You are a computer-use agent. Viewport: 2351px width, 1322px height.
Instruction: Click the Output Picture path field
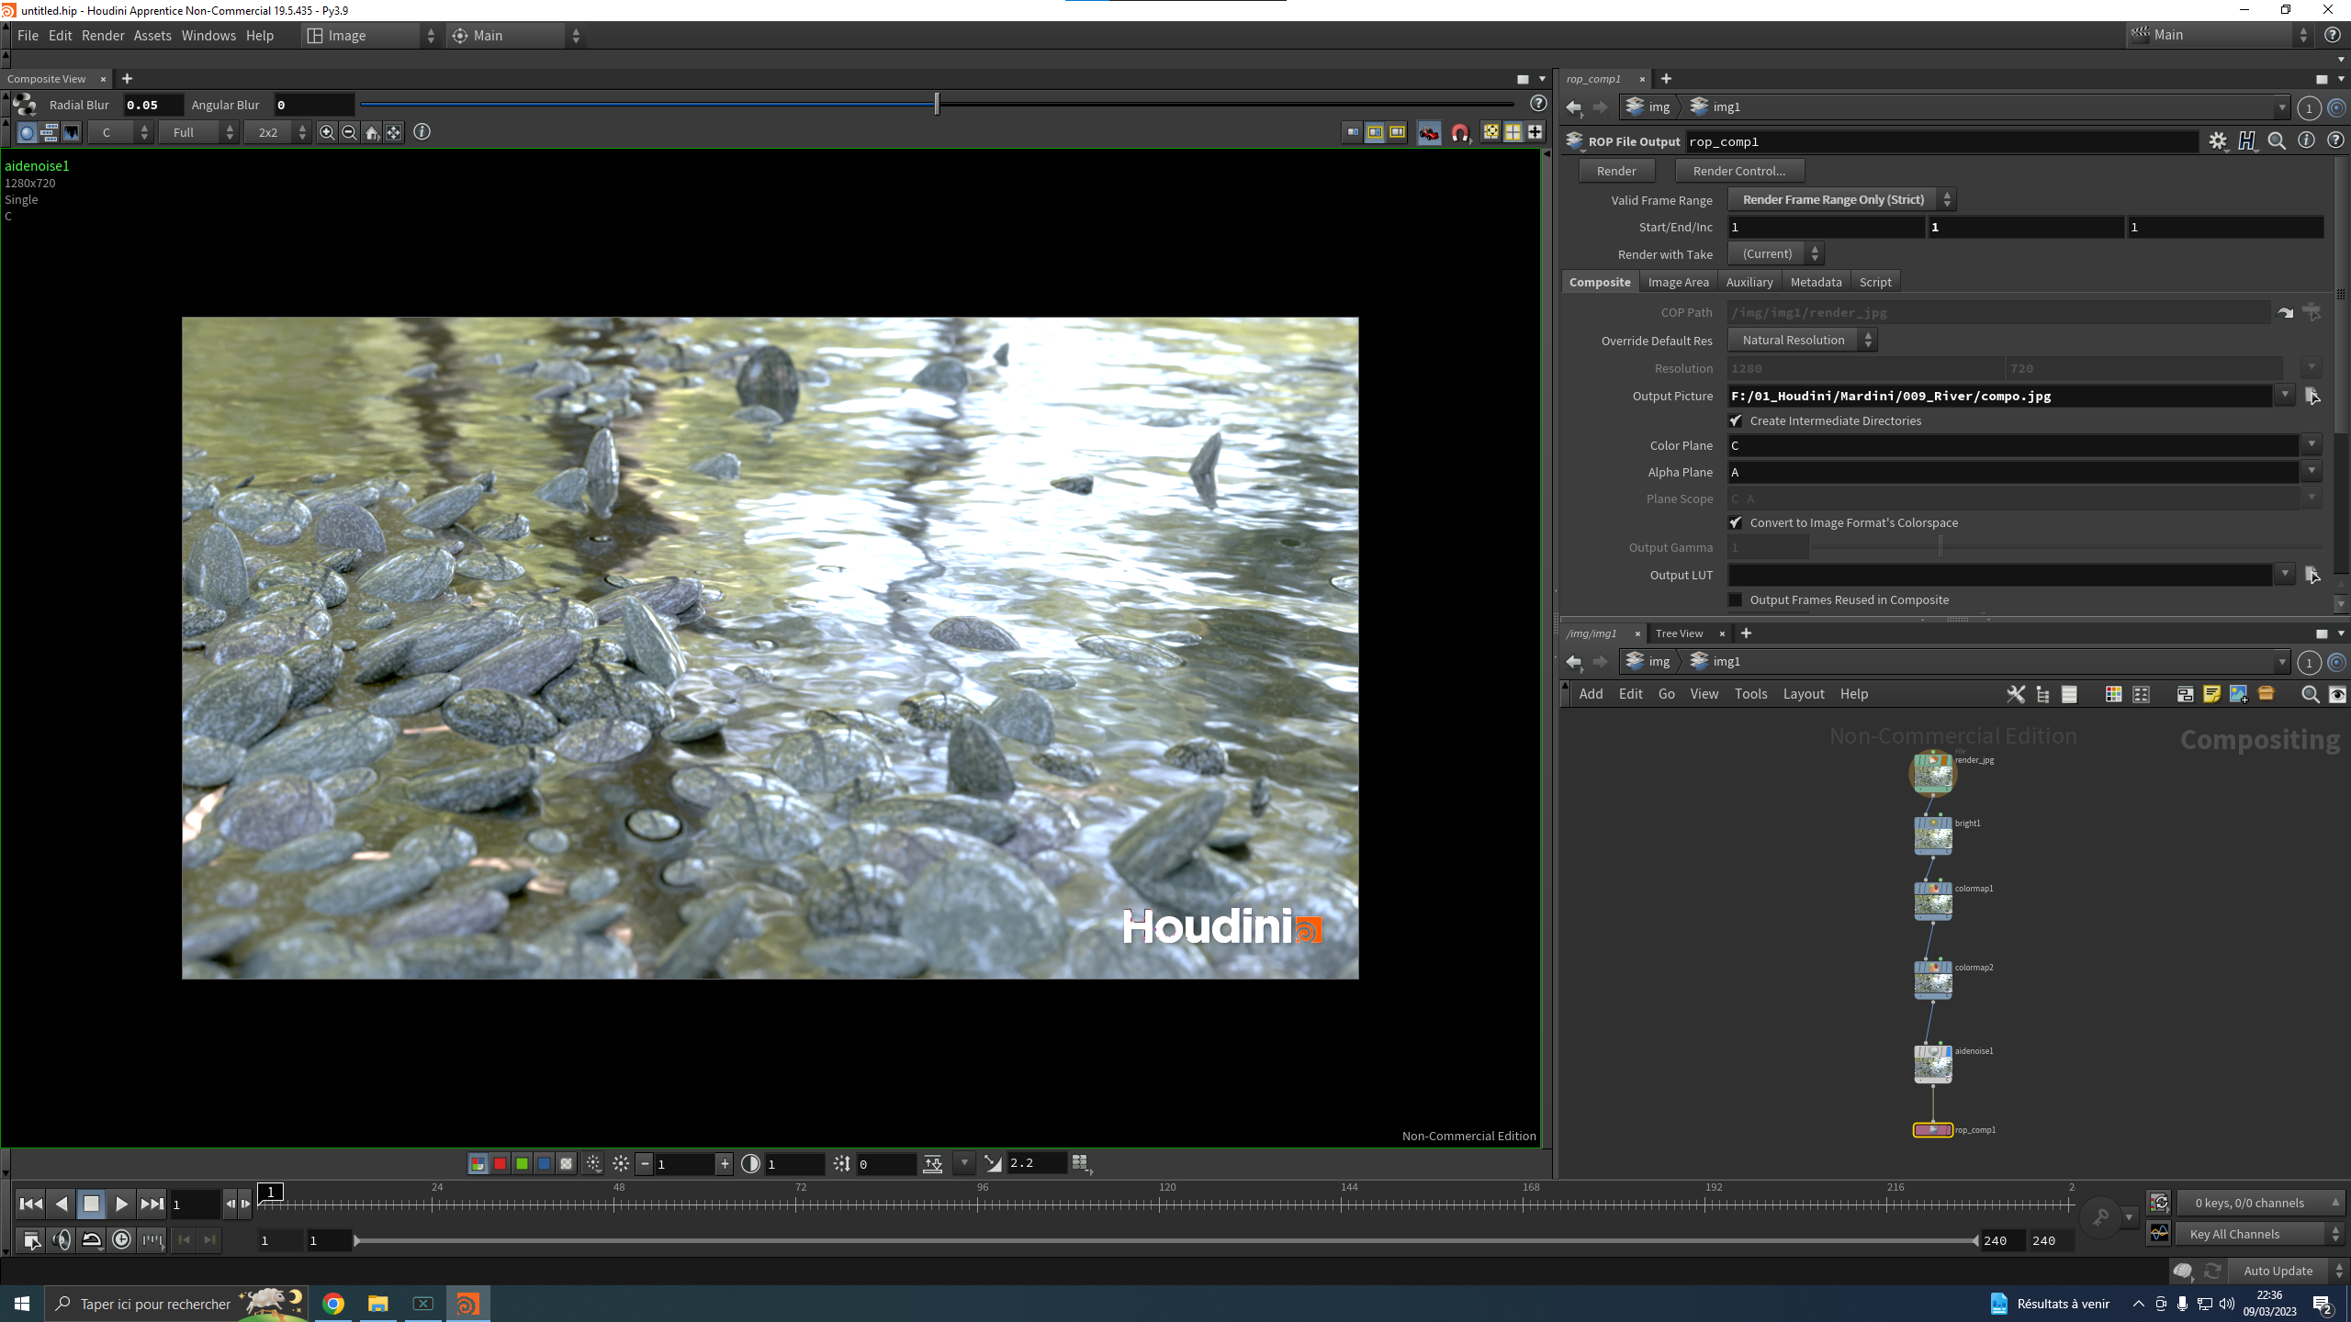(1999, 396)
